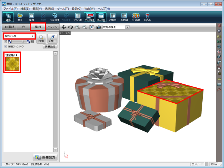Switch to the 2面図 two-view layout
Screen dimensions: 224x168
(112, 17)
